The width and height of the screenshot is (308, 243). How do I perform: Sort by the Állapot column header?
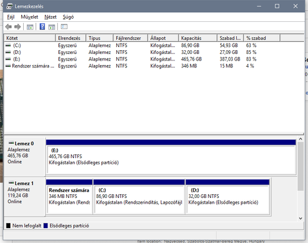pyautogui.click(x=163, y=38)
